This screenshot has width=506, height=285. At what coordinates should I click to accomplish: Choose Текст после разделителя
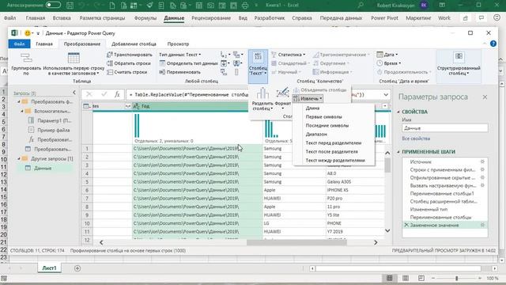(x=331, y=151)
